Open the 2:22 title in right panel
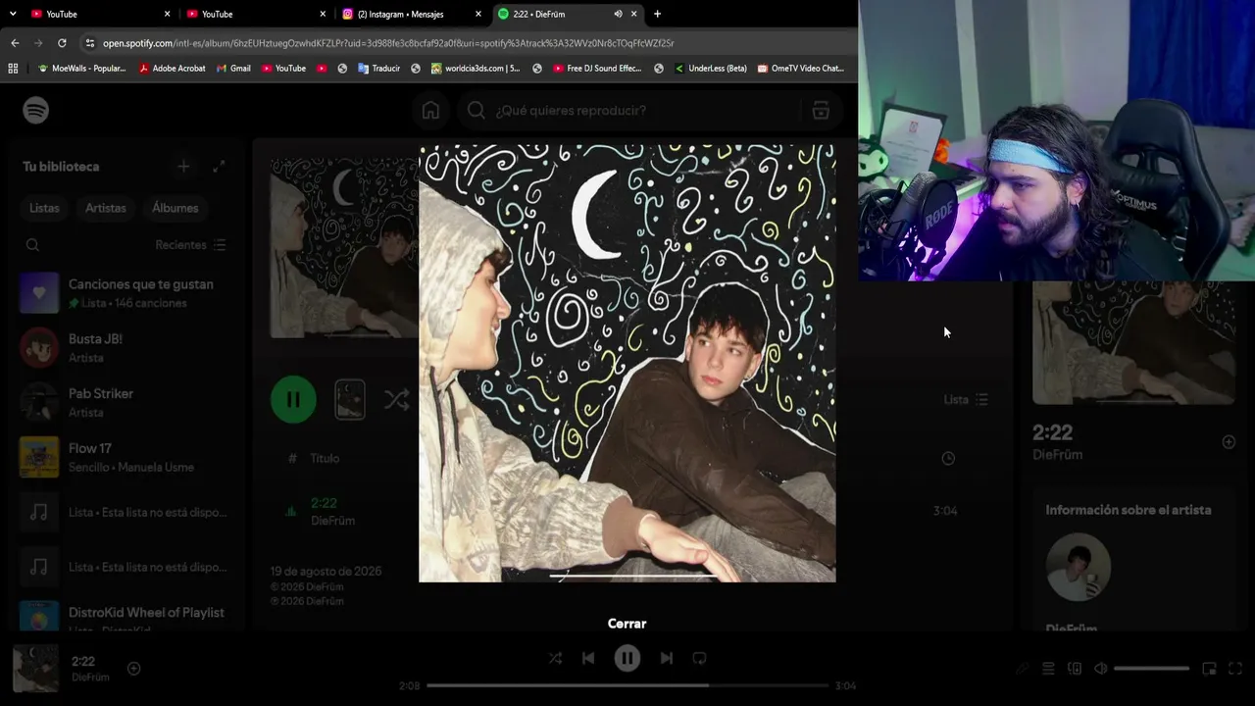The image size is (1255, 706). (1052, 432)
